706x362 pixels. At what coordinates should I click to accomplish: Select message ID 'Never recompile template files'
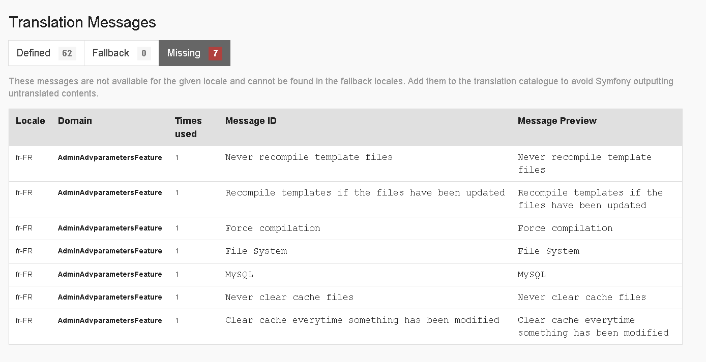(x=309, y=157)
